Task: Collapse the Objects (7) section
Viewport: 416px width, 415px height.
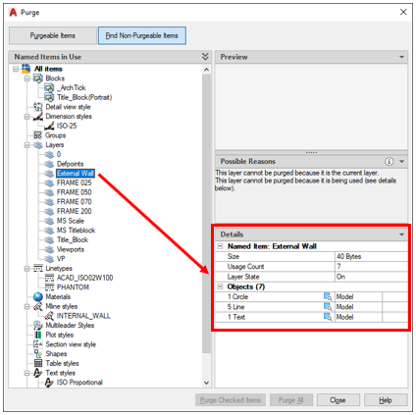Action: click(x=221, y=286)
